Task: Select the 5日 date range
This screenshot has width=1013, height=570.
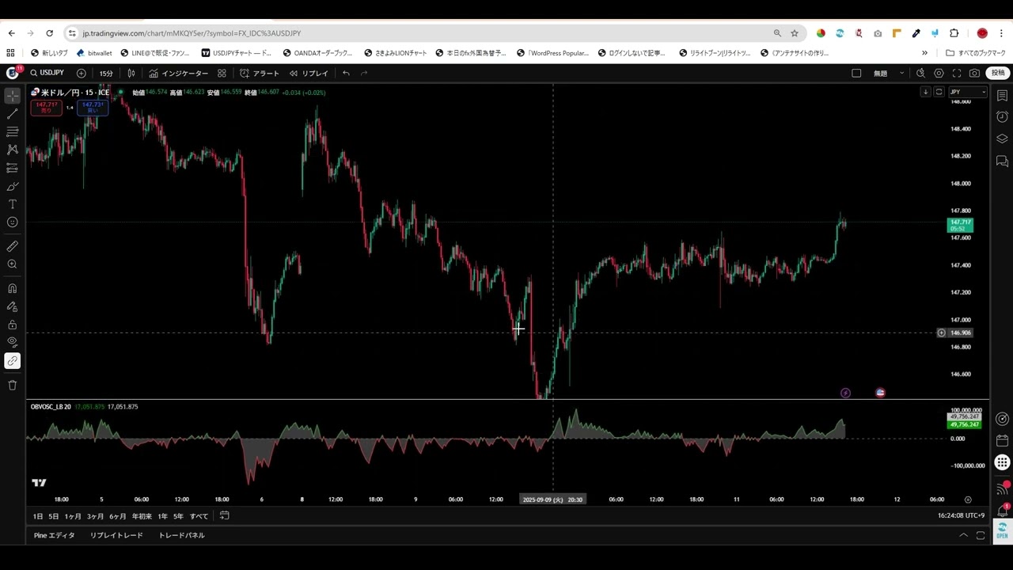Action: 53,516
